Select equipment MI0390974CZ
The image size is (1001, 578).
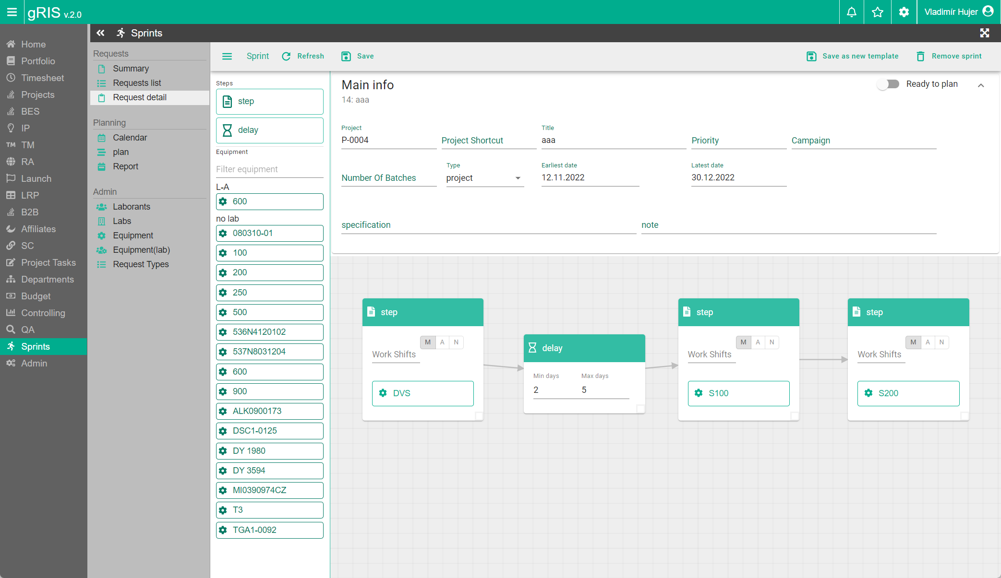270,490
